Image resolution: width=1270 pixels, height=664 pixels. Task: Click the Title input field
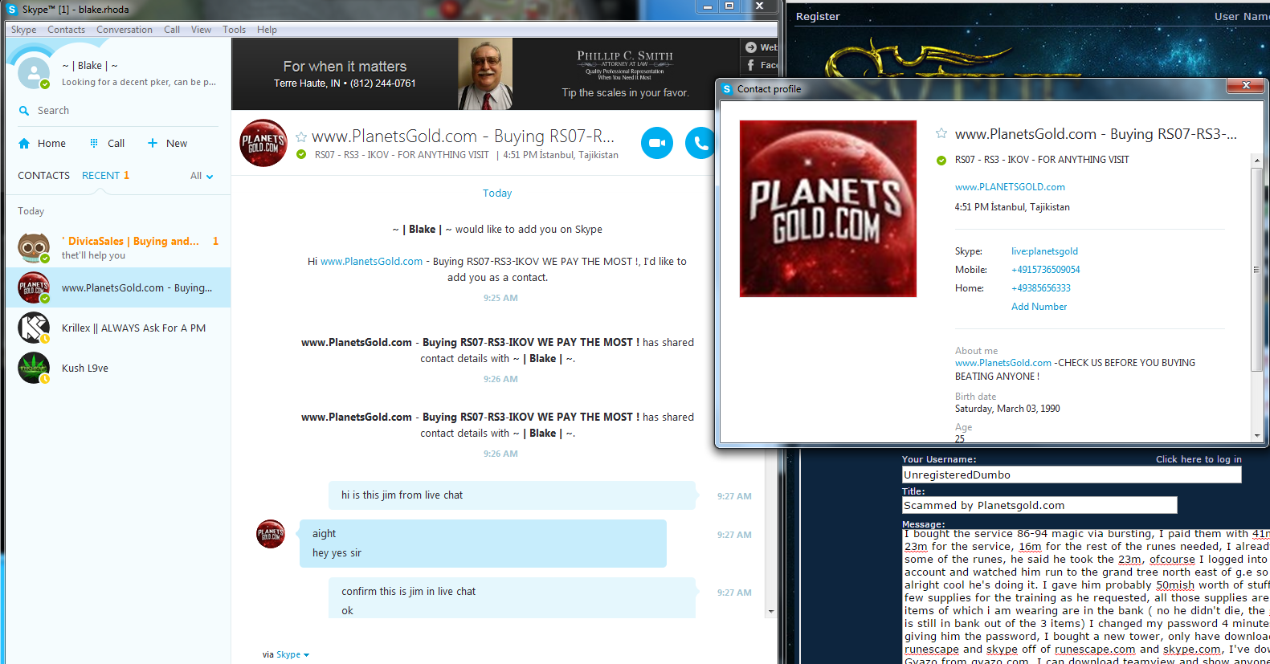click(x=1039, y=505)
